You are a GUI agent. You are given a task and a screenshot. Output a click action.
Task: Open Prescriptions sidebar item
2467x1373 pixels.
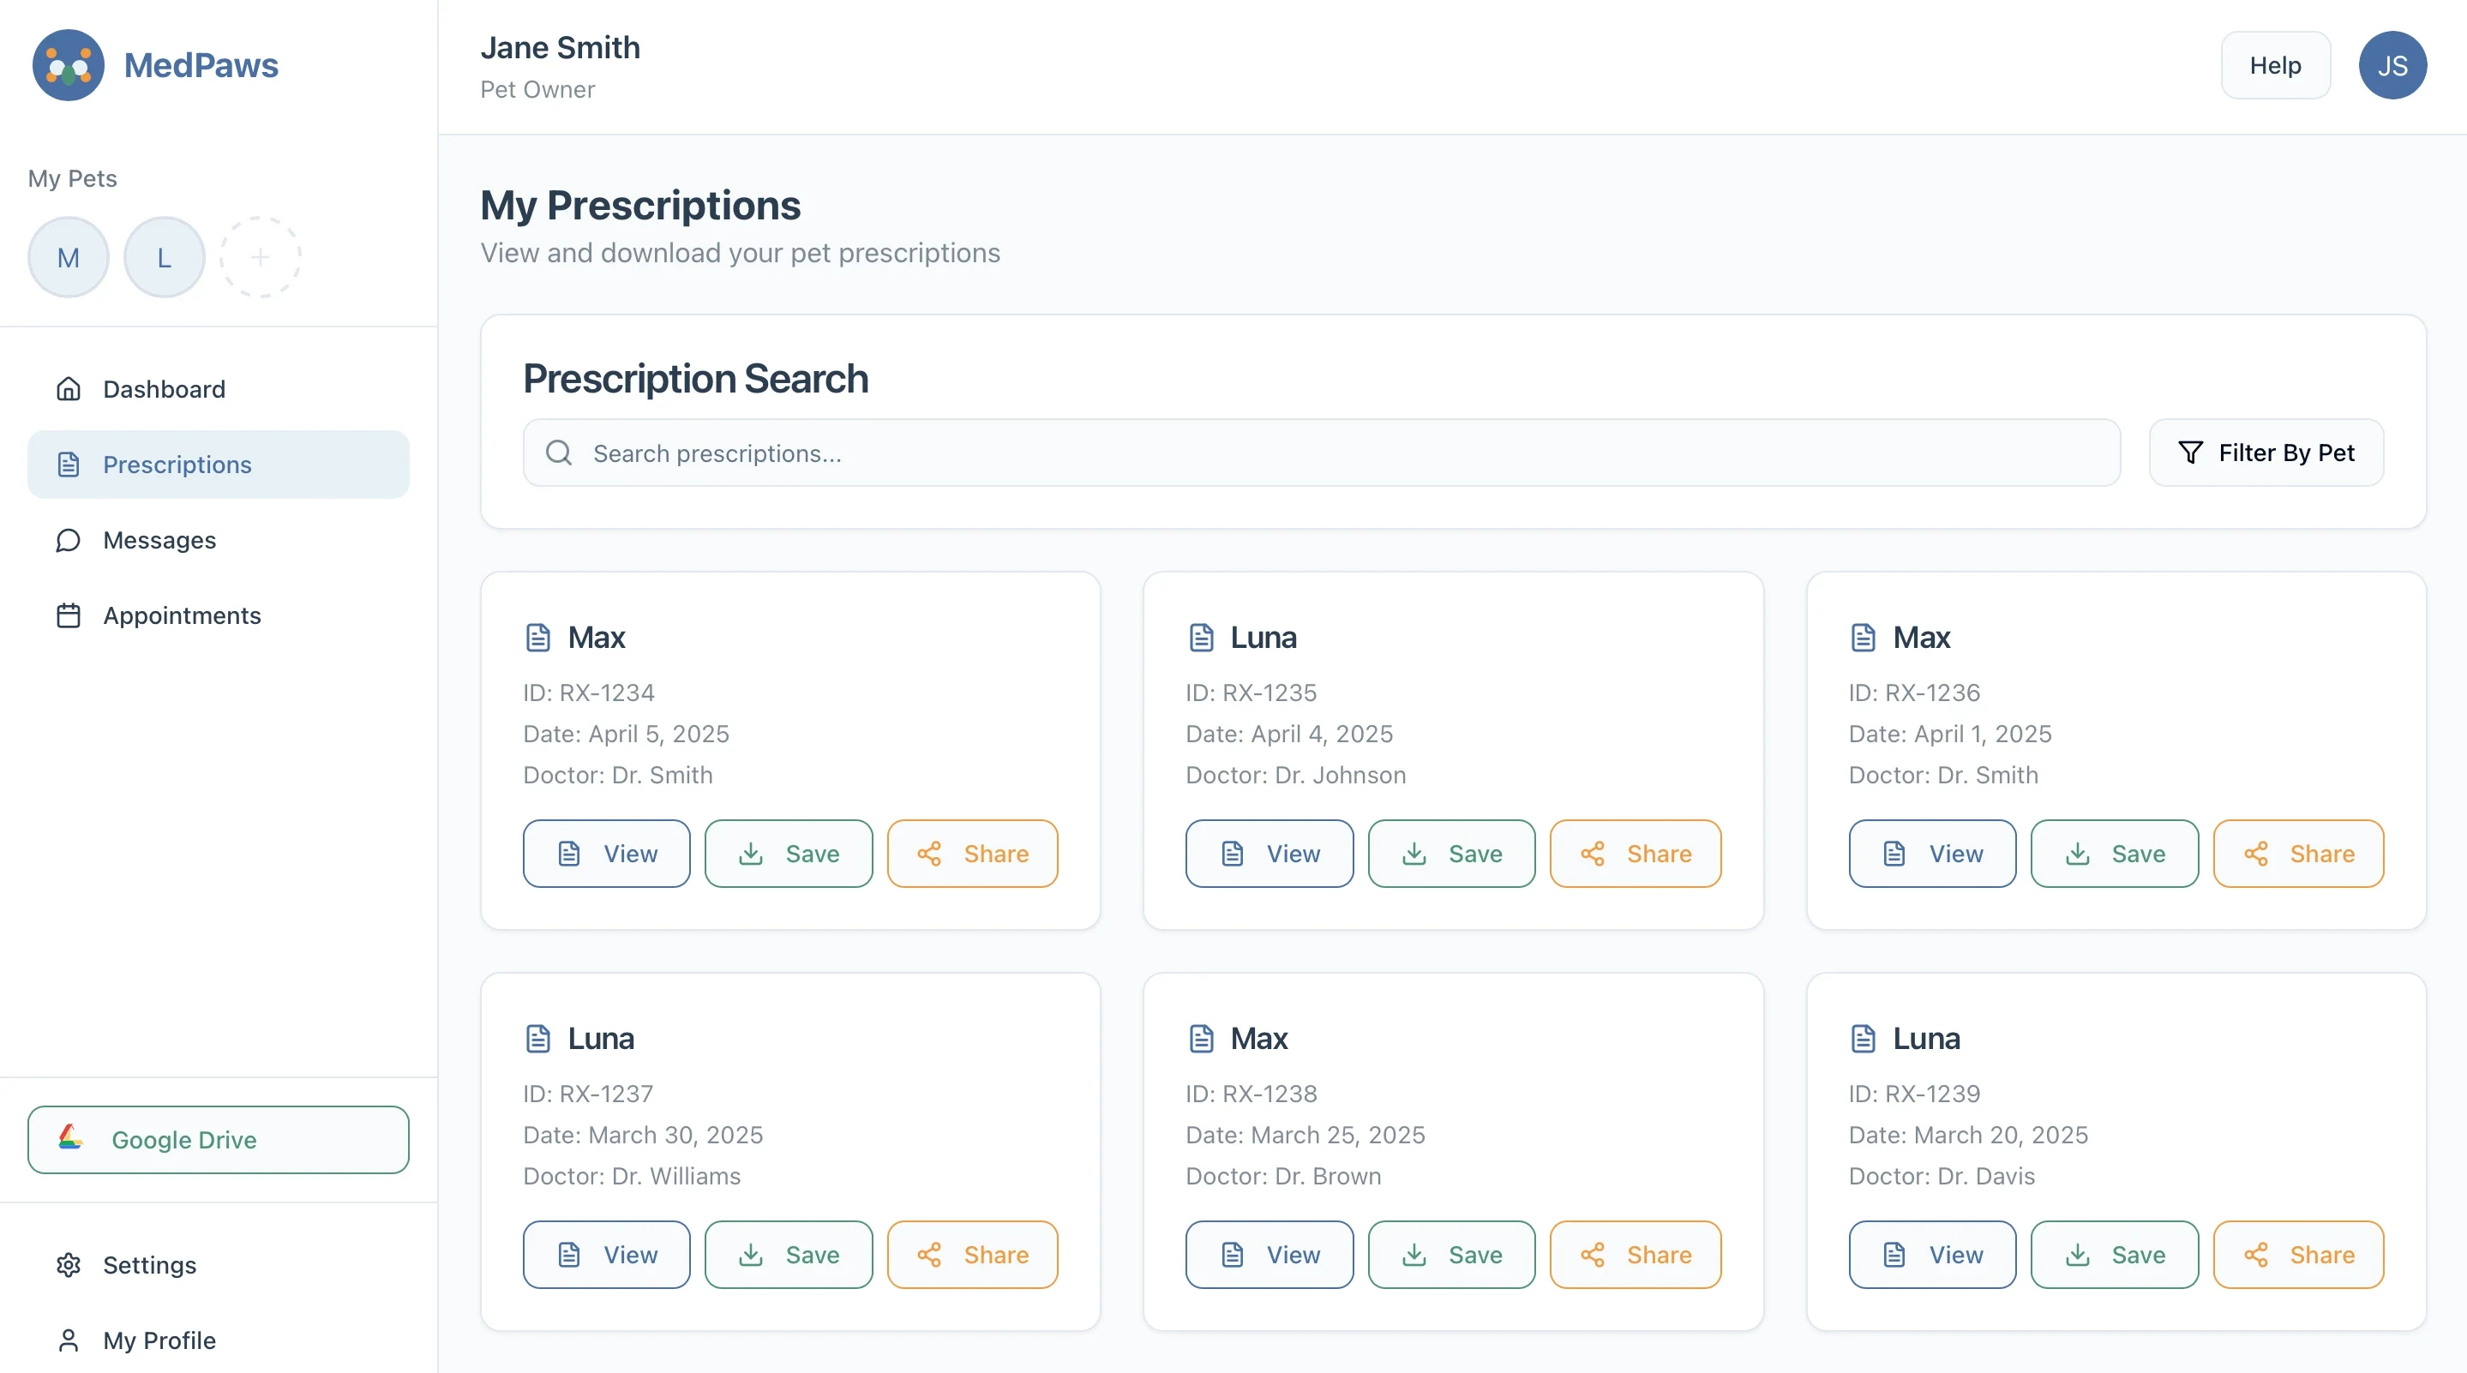[219, 465]
